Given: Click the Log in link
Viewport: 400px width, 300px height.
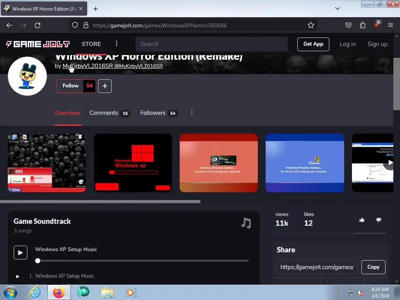Looking at the screenshot, I should click(x=347, y=44).
